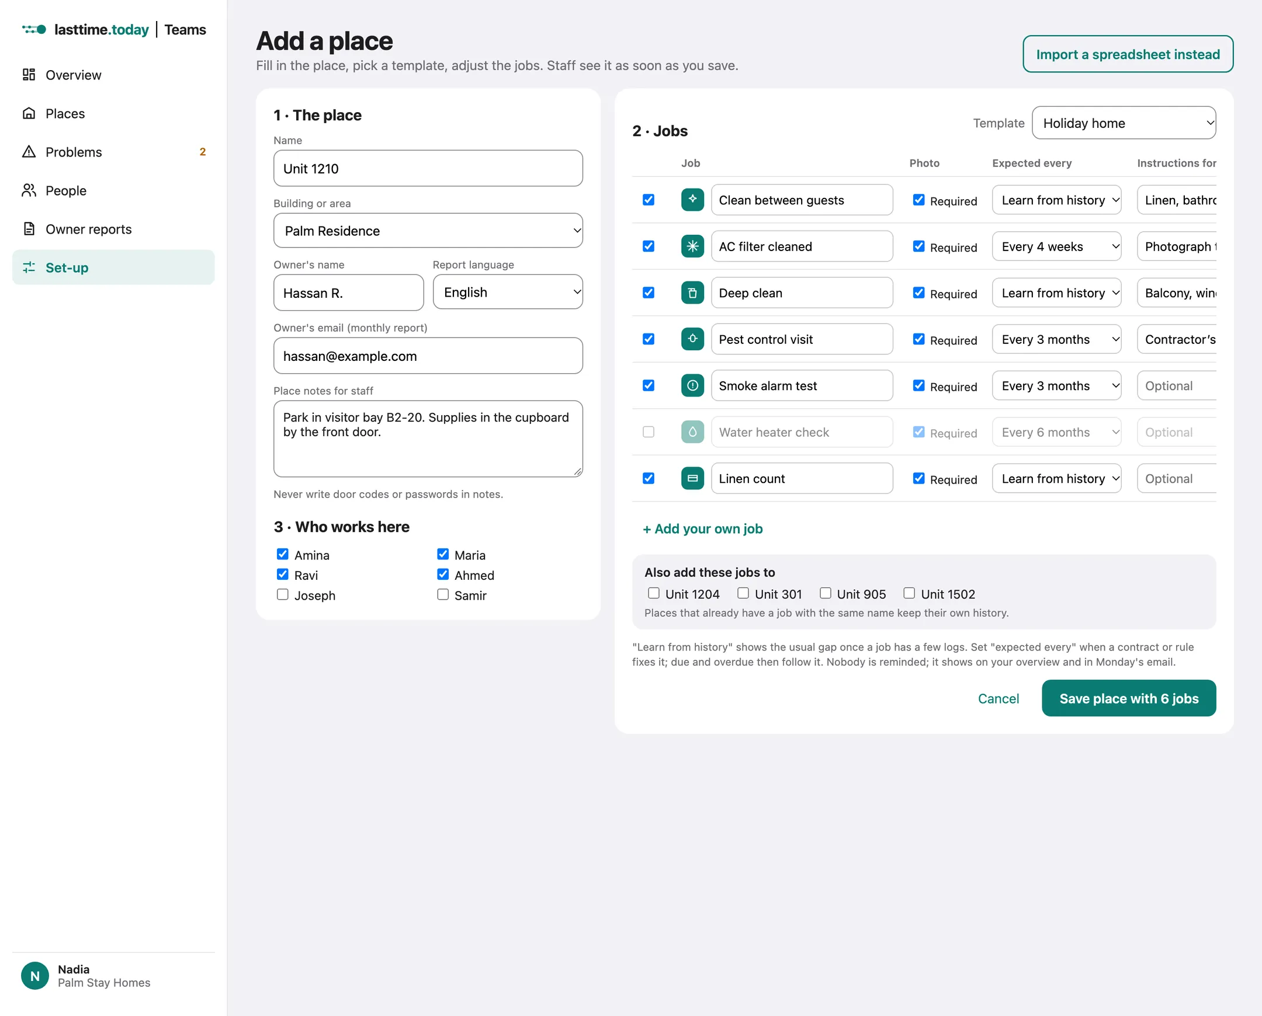The image size is (1262, 1016).
Task: Click the People icon in sidebar
Action: (x=29, y=190)
